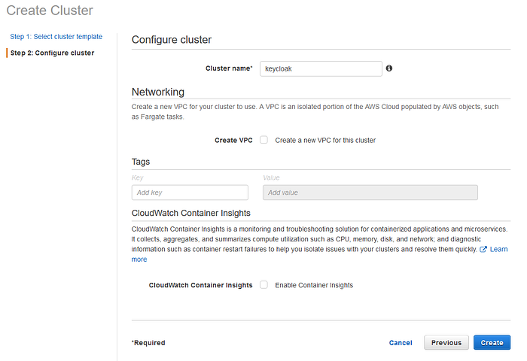
Task: Click the Networking section heading
Action: click(158, 92)
